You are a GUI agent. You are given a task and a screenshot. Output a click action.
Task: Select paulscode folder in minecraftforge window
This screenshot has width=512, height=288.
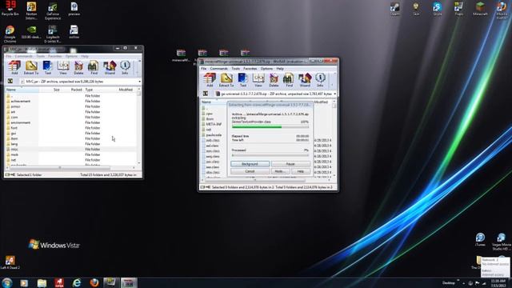click(x=214, y=135)
